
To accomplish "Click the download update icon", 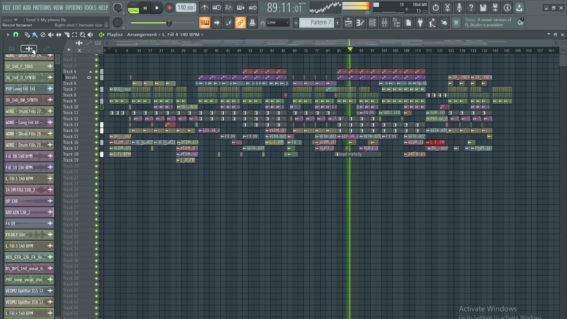I will 519,8.
